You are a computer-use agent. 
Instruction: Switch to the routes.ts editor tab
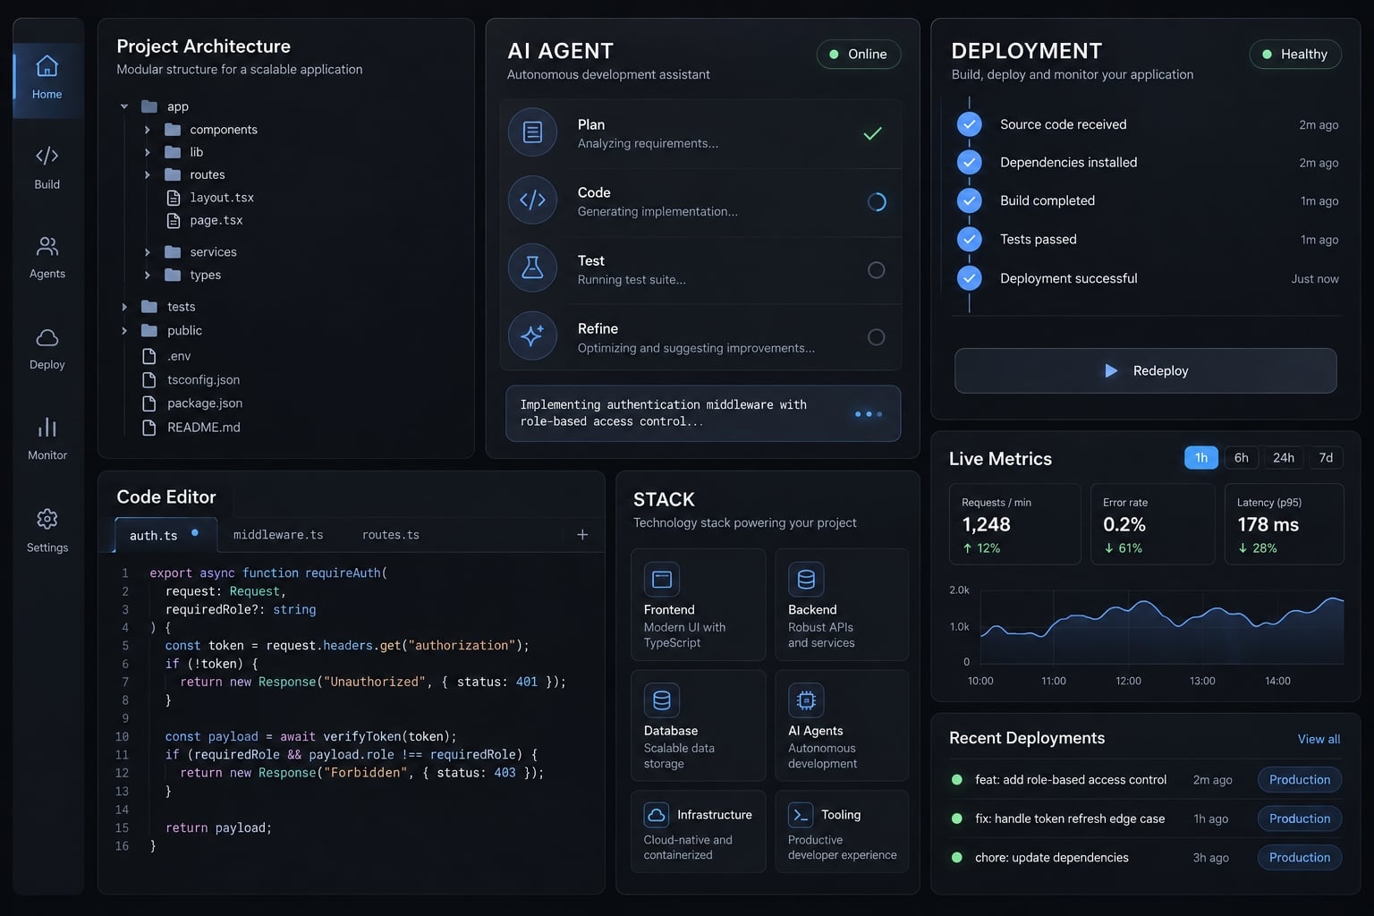point(391,535)
